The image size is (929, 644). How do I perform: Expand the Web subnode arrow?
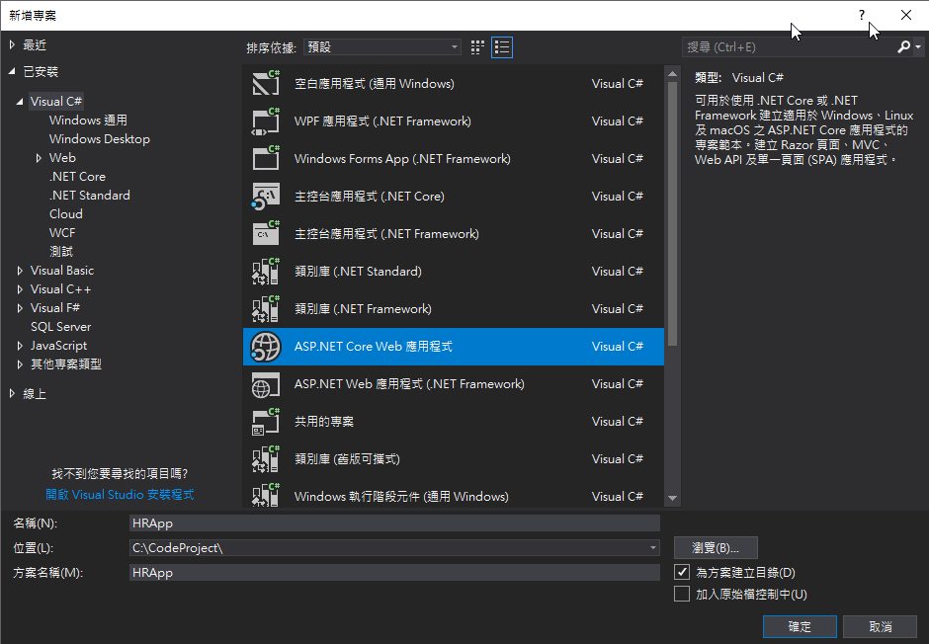pos(39,158)
